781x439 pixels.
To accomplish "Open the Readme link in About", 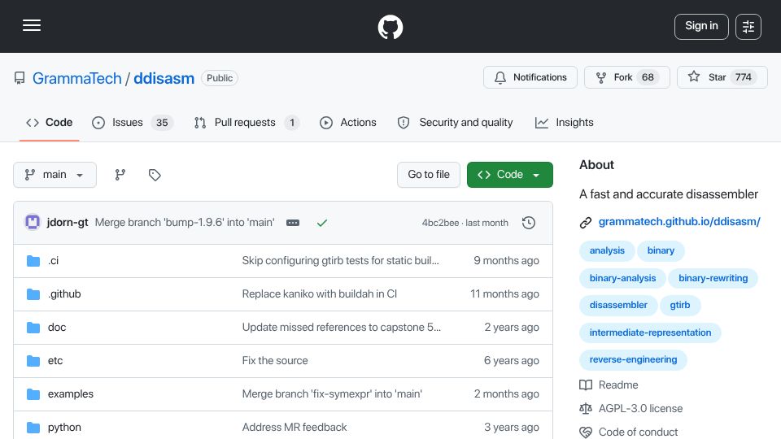I will (x=618, y=385).
